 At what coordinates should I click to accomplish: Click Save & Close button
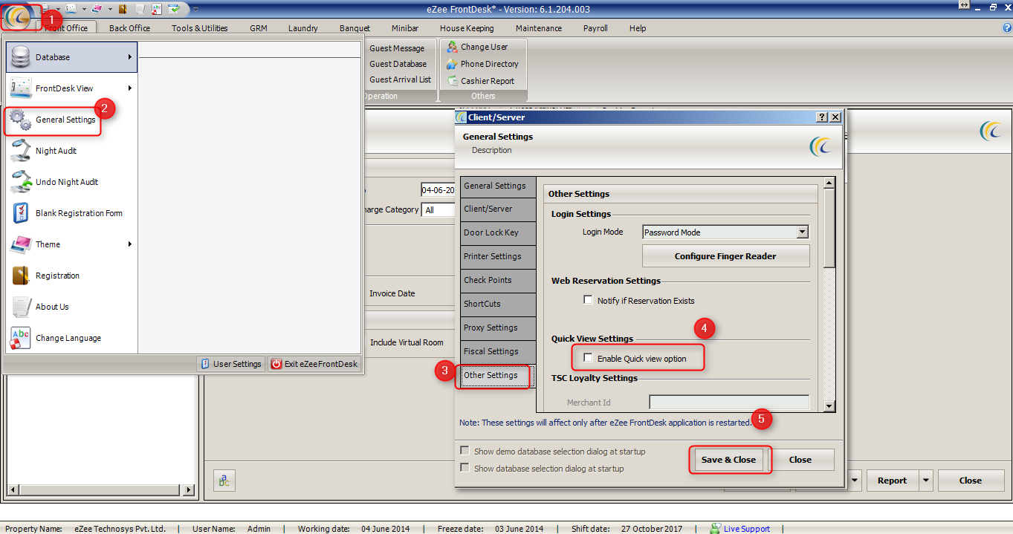tap(728, 460)
